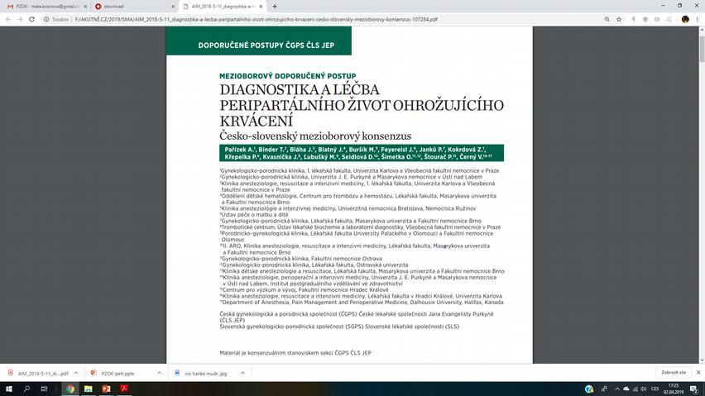Image resolution: width=705 pixels, height=396 pixels.
Task: Open the site info icon beside Soubor
Action: coord(46,19)
